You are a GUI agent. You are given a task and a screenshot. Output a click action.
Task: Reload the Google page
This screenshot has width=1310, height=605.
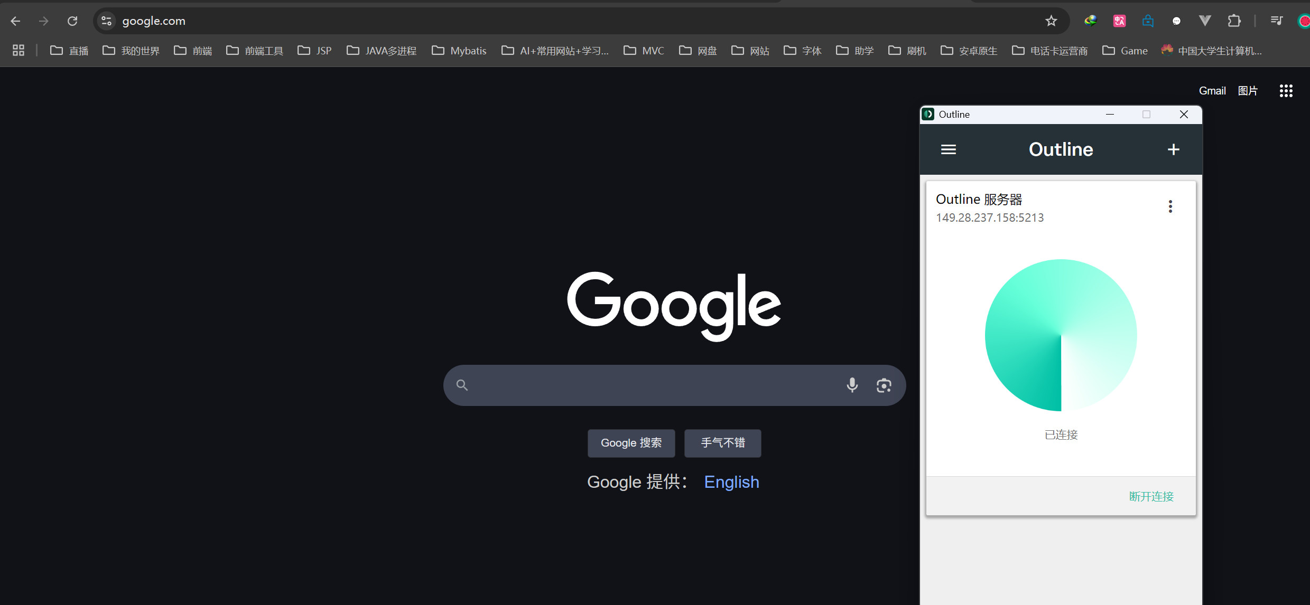point(72,21)
